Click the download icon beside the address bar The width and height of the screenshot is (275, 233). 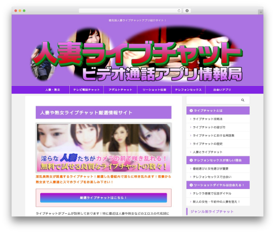coord(187,10)
